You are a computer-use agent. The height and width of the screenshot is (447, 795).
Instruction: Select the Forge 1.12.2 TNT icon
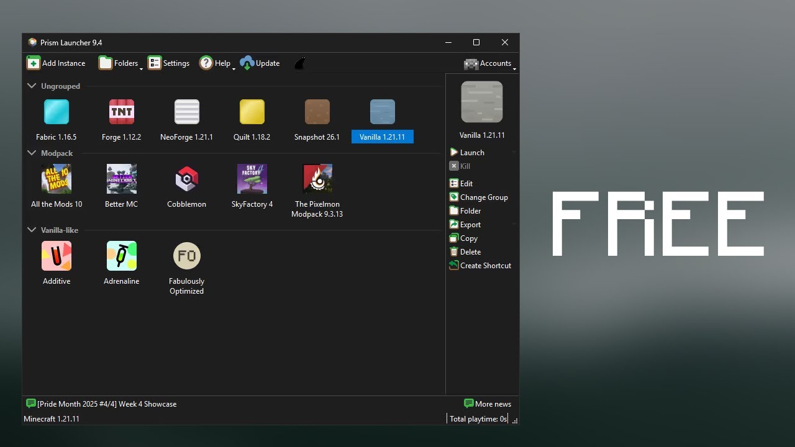(x=122, y=112)
